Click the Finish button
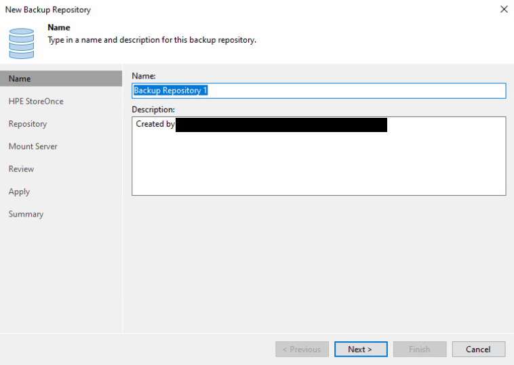 [419, 349]
